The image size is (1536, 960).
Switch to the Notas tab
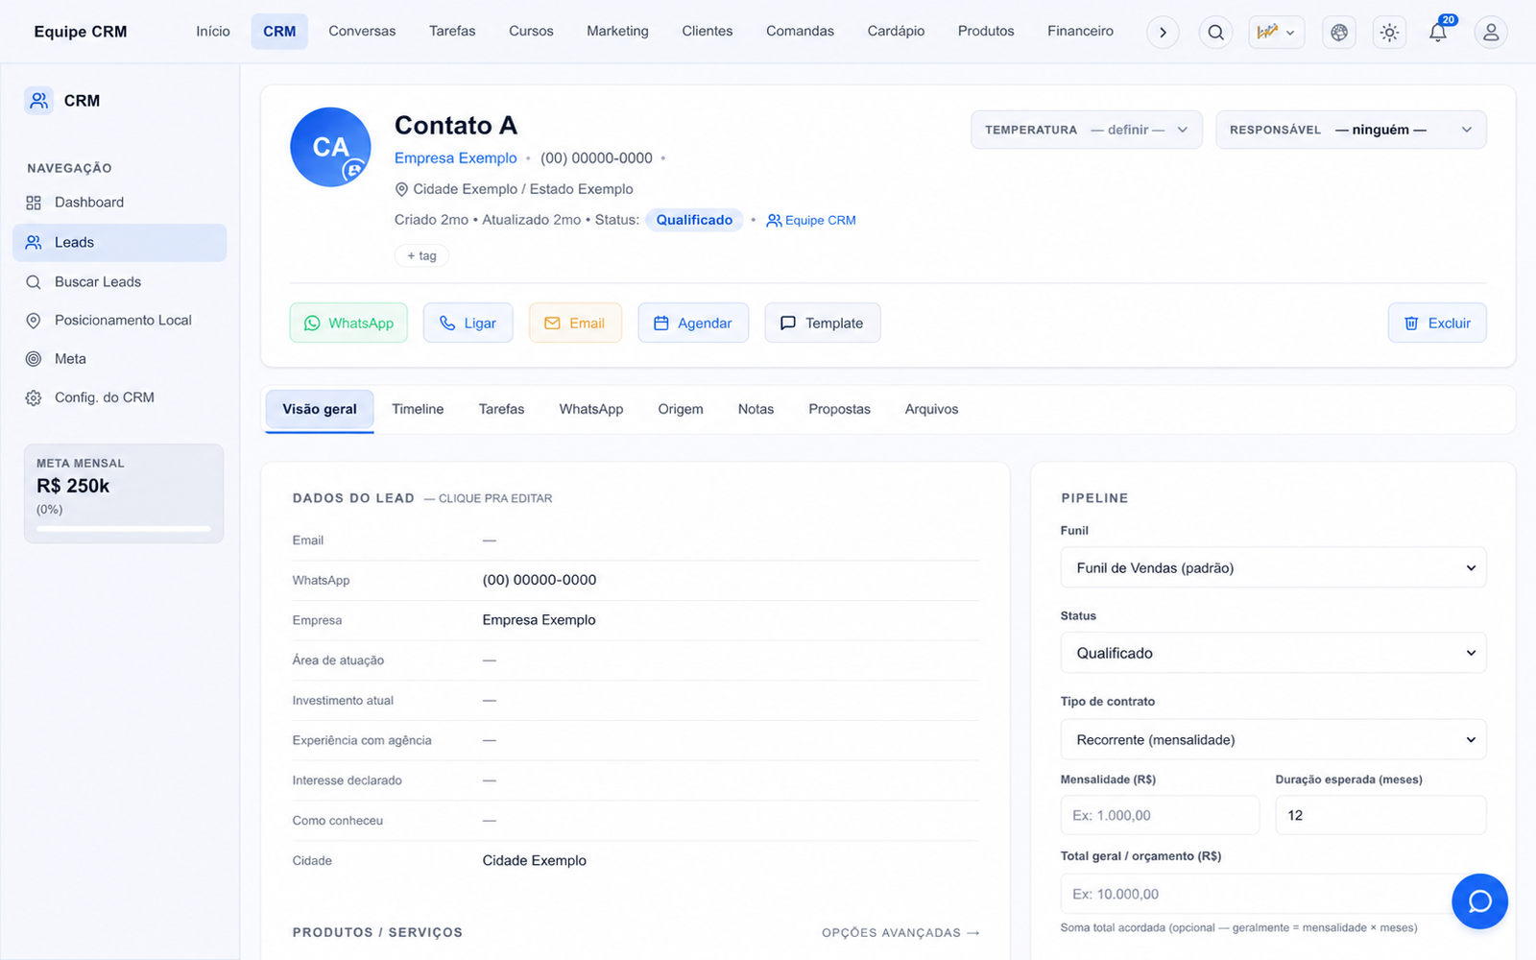tap(756, 410)
